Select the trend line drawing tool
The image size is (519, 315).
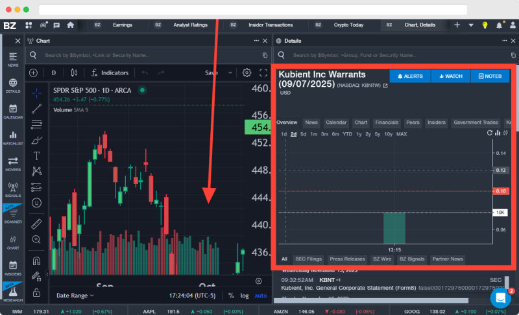pos(36,109)
